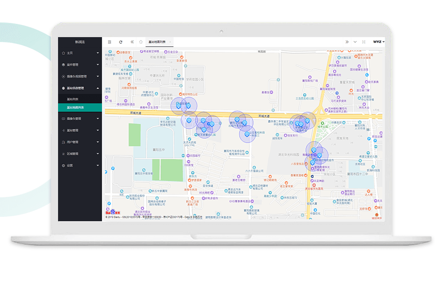This screenshot has height=294, width=439.
Task: Expand the 主页 menu arrow
Action: 98,53
